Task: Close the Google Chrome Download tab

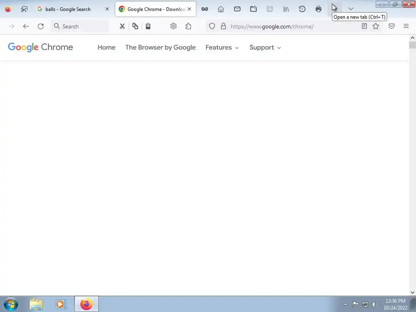Action: [x=189, y=9]
